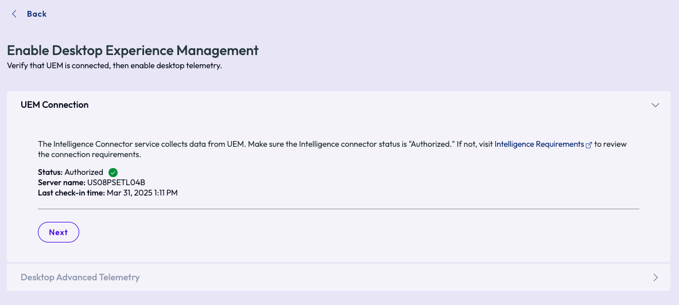Screen dimensions: 679x305
Task: Click the Server name label
Action: (x=61, y=182)
